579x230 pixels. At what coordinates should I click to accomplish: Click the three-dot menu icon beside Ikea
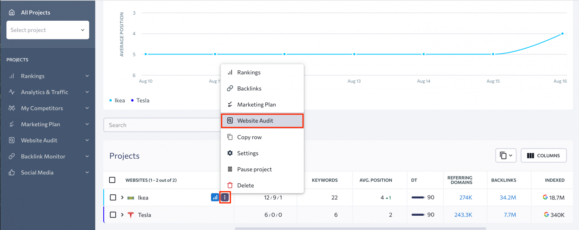coord(225,197)
